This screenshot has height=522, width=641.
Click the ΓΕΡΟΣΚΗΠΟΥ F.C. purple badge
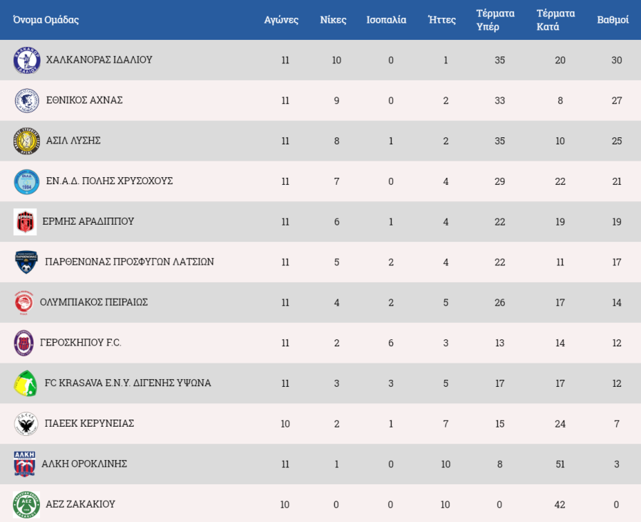[x=24, y=343]
